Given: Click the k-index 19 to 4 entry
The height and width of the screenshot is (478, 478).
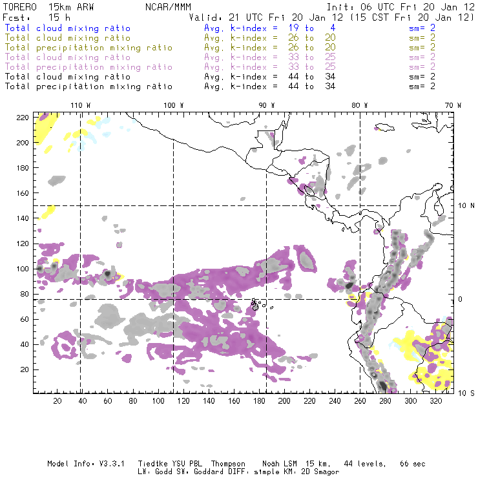Looking at the screenshot, I should coord(259,28).
